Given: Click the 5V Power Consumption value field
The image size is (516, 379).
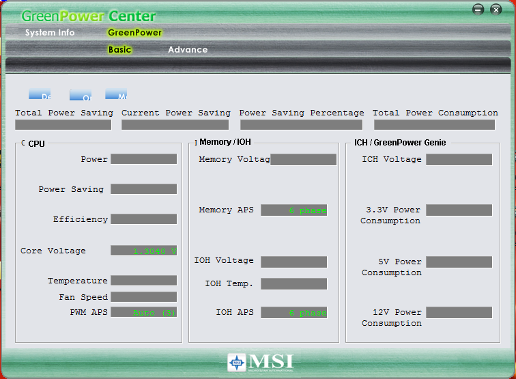Looking at the screenshot, I should [459, 262].
